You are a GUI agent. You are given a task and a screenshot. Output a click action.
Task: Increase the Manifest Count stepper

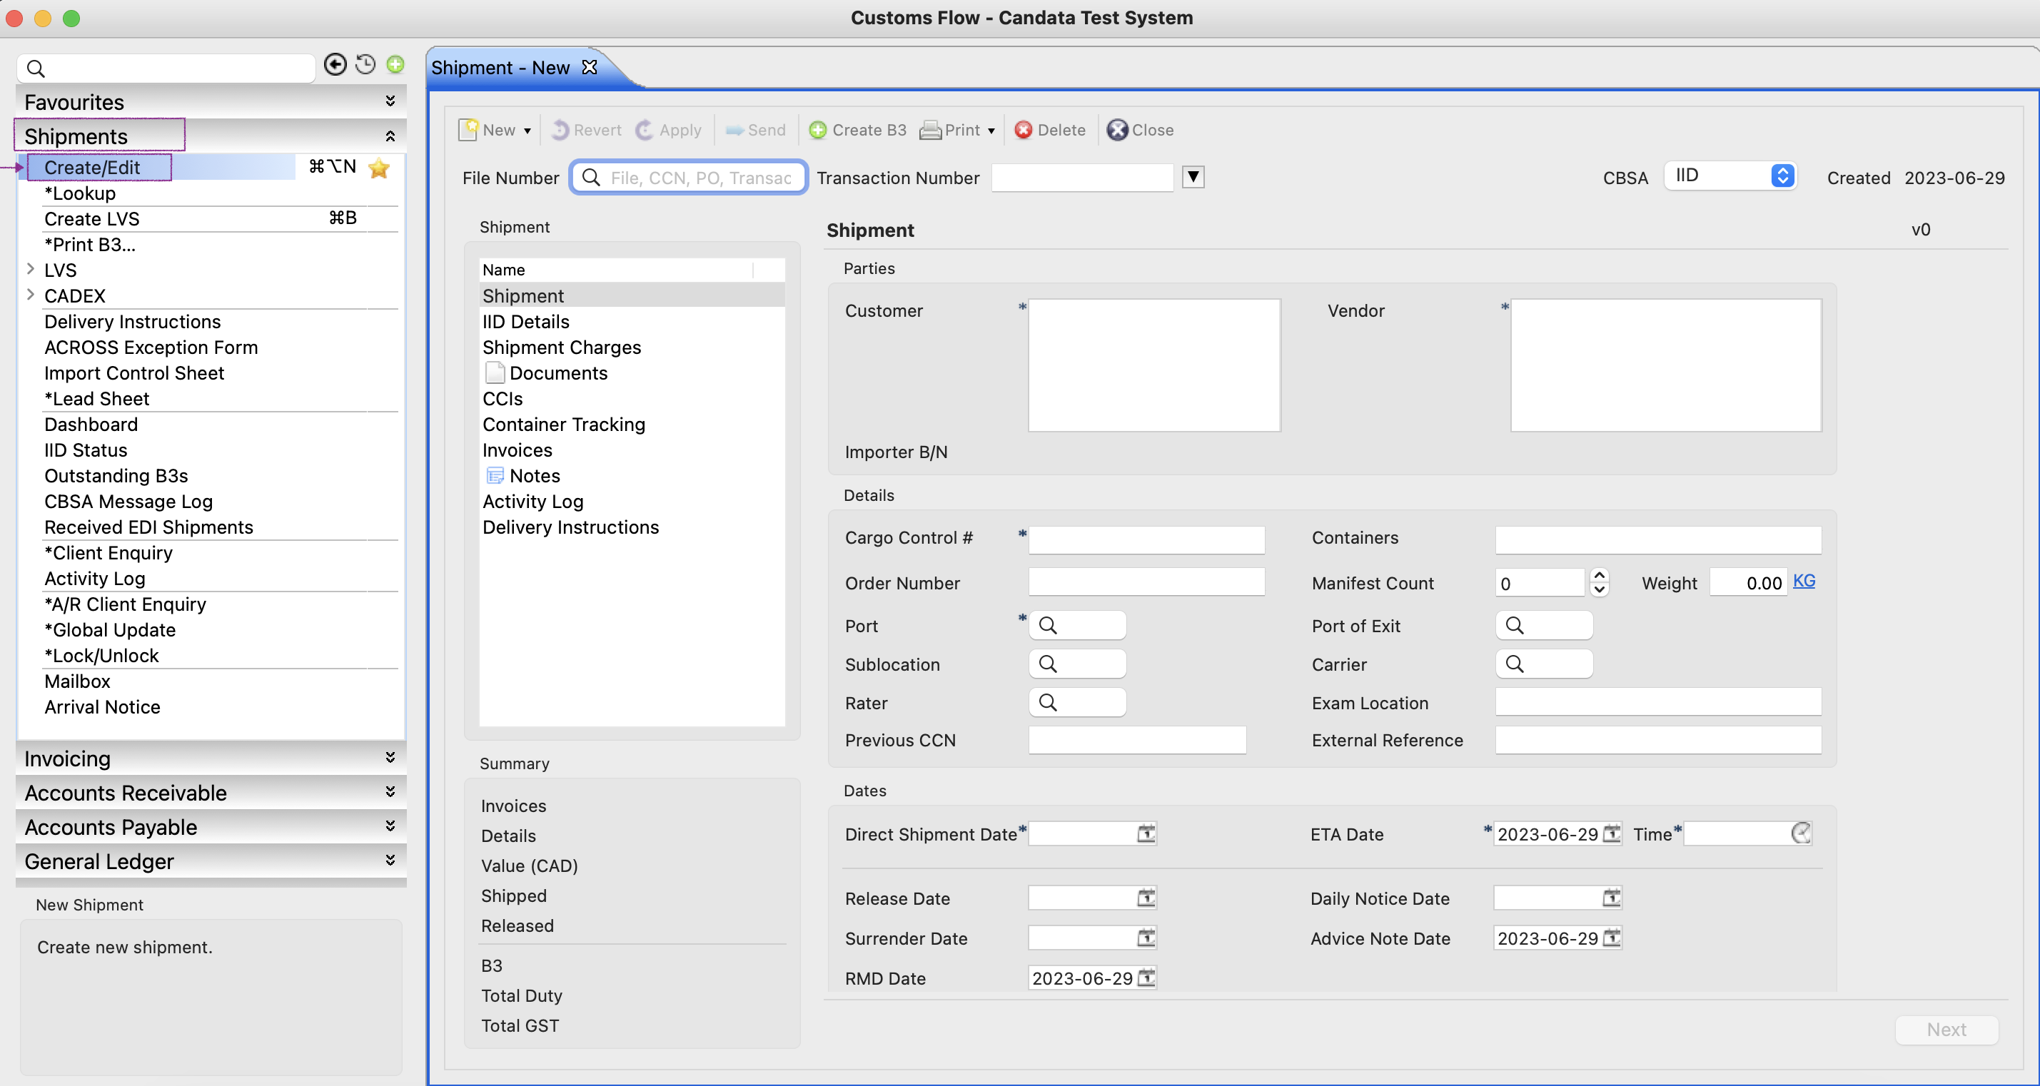point(1599,575)
